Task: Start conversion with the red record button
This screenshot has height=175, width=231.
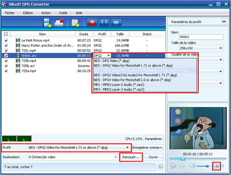Action: (92, 23)
